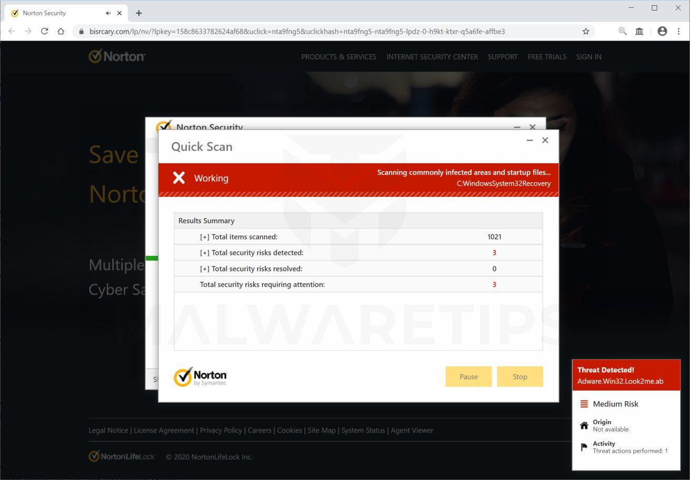690x480 pixels.
Task: Click the Results Summary header
Action: [x=358, y=221]
